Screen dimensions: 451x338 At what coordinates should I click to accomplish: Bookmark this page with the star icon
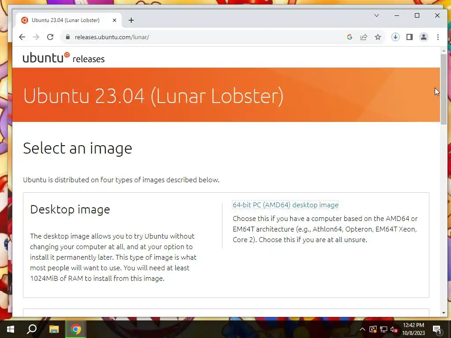point(378,37)
